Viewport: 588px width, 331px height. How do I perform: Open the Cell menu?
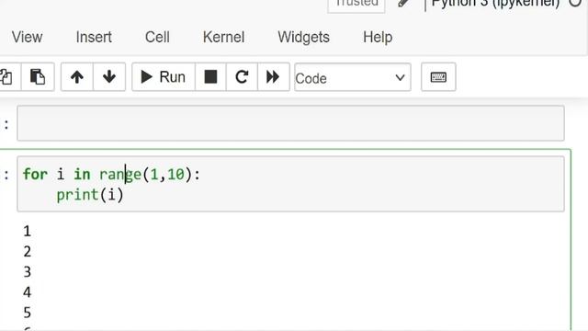click(x=157, y=37)
